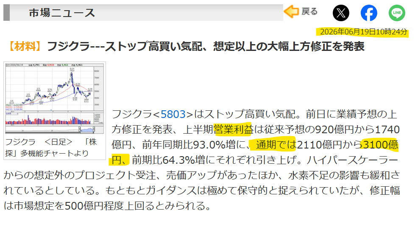Click the word ハイパースケーラー
This screenshot has height=227, width=415.
coord(352,160)
